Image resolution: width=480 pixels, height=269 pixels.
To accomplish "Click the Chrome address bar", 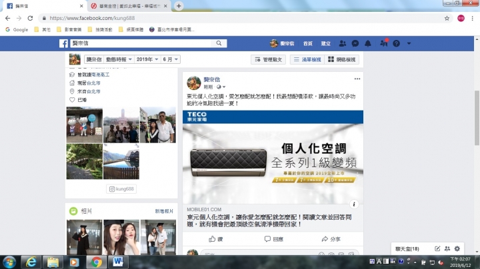I will (242, 19).
